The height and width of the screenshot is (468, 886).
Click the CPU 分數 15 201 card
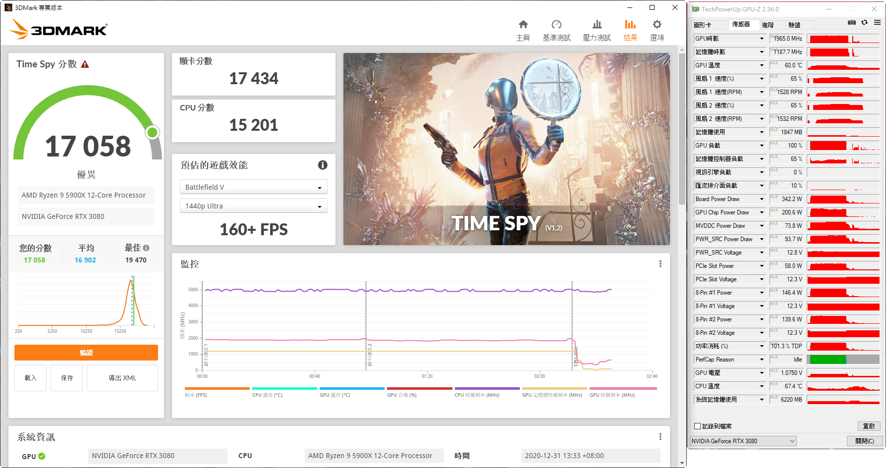click(253, 120)
